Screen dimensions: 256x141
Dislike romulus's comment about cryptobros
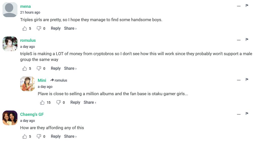tap(39, 68)
